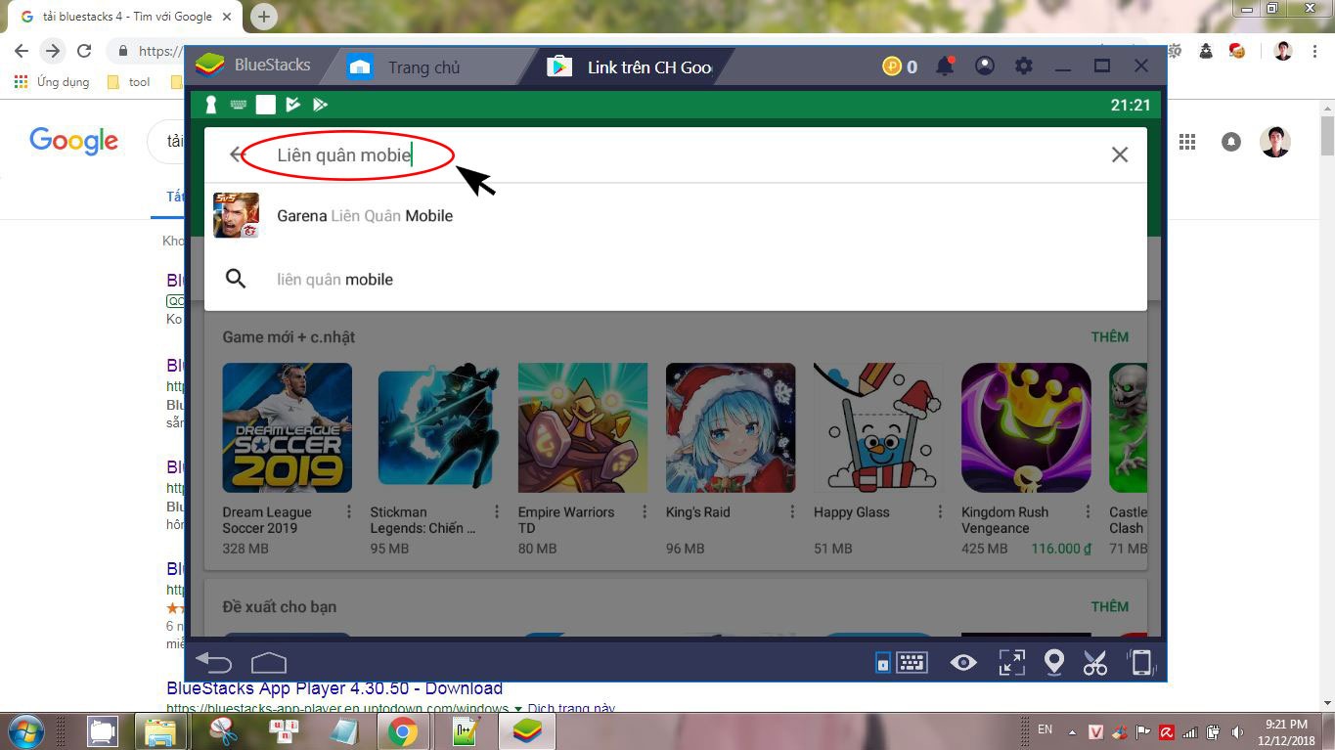
Task: Open the three-dot menu for Happy Glass
Action: 939,512
